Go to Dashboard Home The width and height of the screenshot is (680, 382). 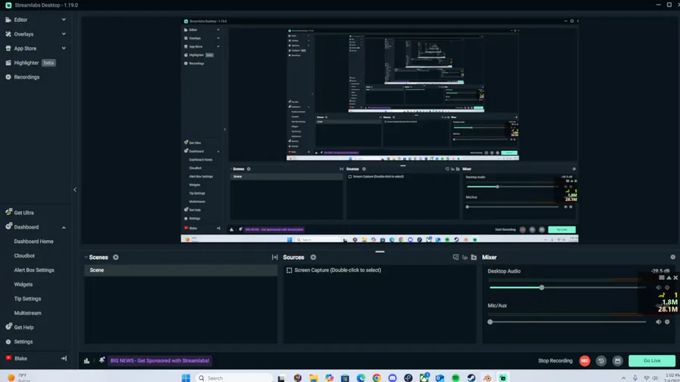pyautogui.click(x=34, y=242)
